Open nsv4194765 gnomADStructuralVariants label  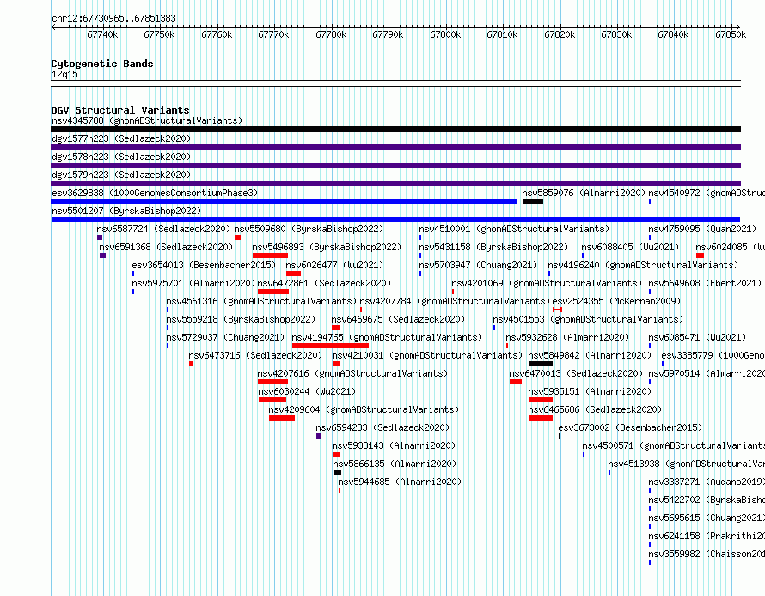point(387,337)
